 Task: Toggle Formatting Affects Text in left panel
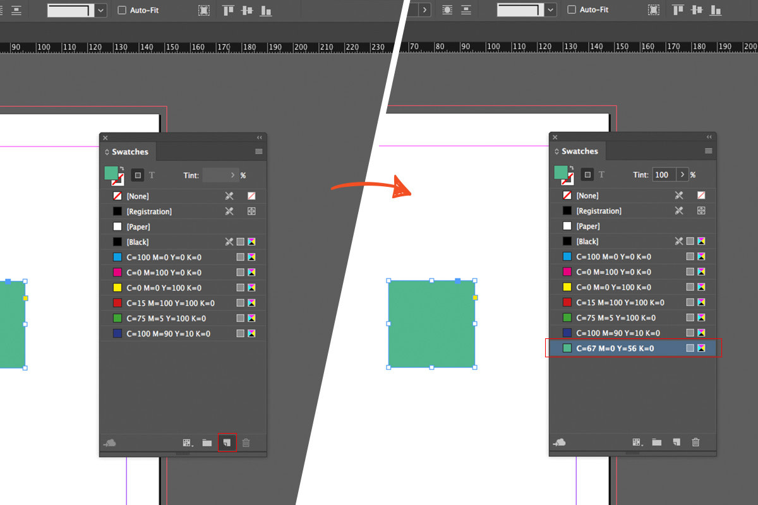(x=152, y=175)
